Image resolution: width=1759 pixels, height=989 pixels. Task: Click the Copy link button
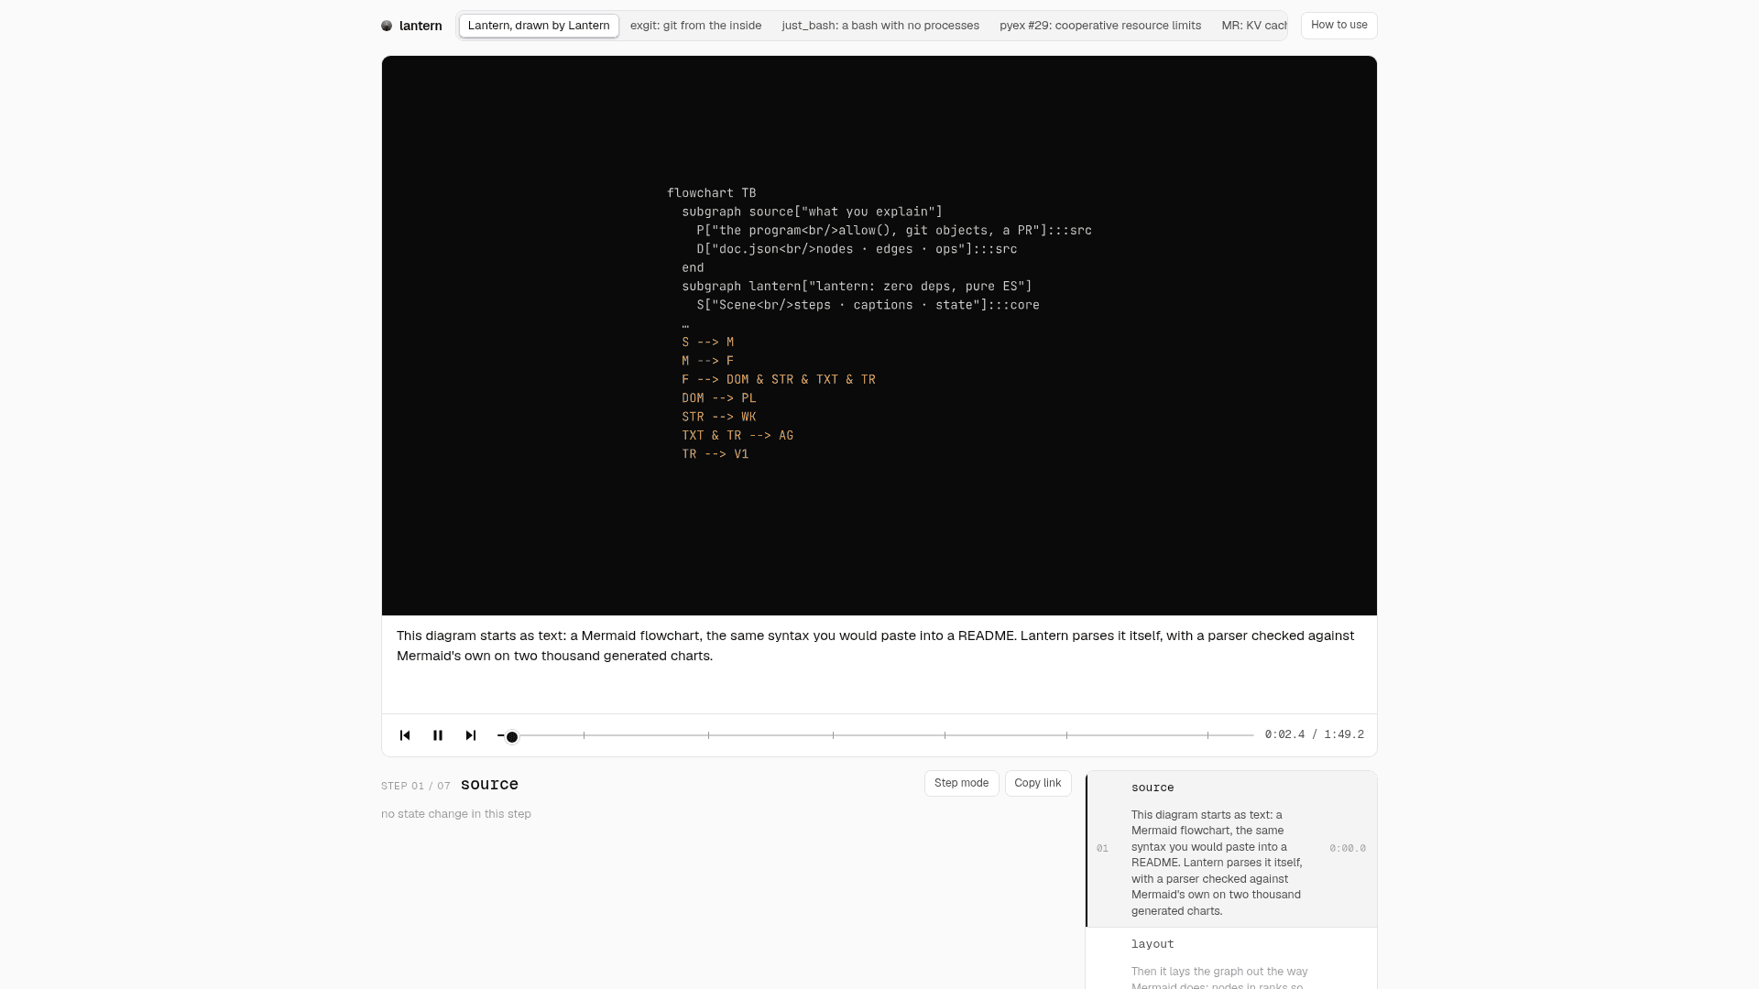1037,784
